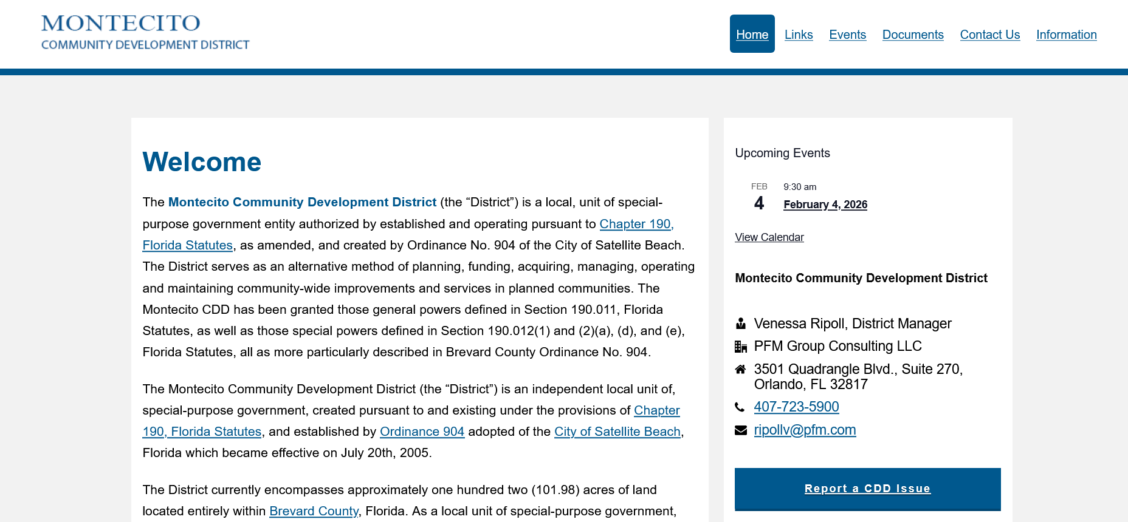Open the Information menu item
The width and height of the screenshot is (1128, 522).
point(1066,35)
